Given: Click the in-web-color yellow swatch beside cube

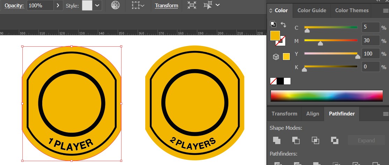Looking at the screenshot, I should 286,57.
